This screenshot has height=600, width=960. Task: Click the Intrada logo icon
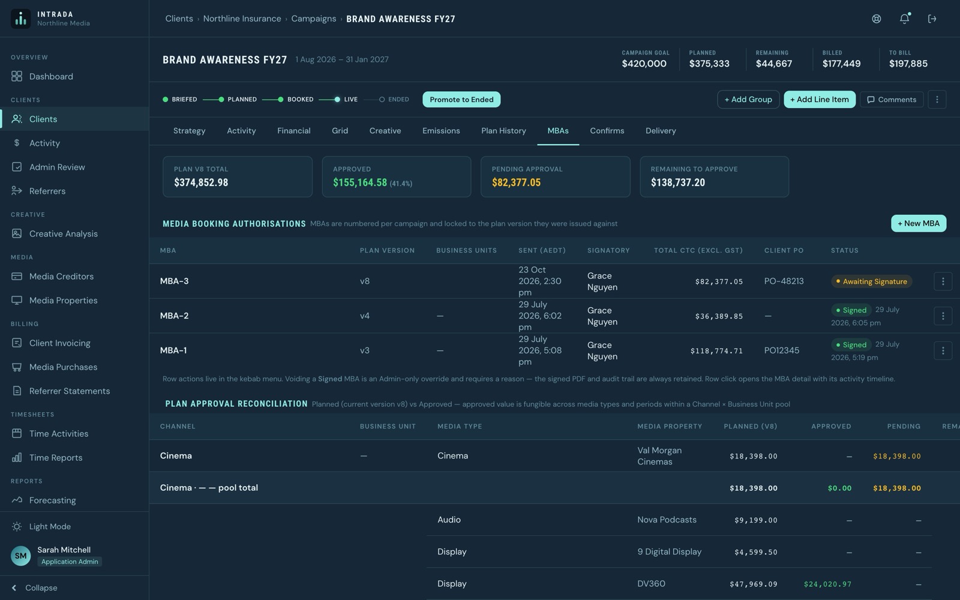pyautogui.click(x=20, y=19)
